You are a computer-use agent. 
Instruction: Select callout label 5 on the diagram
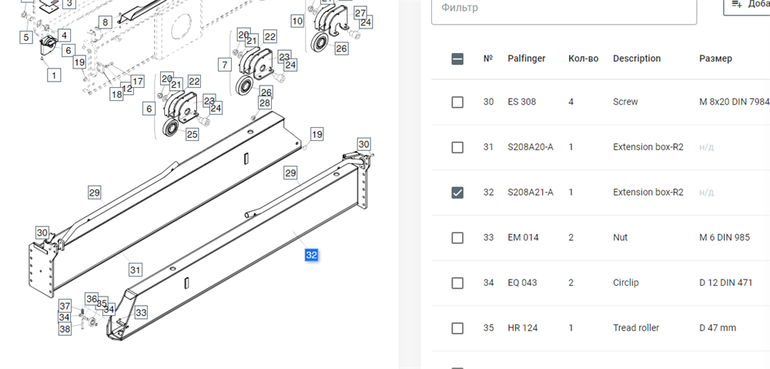[x=26, y=37]
